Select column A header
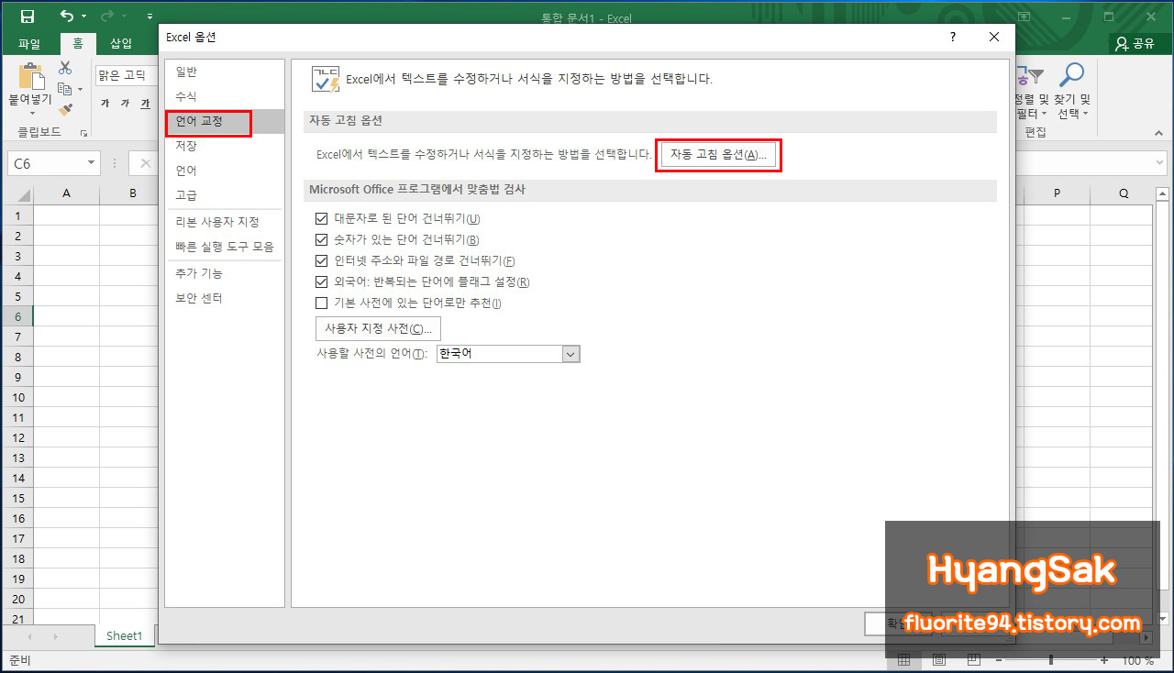Viewport: 1174px width, 673px height. [x=66, y=193]
